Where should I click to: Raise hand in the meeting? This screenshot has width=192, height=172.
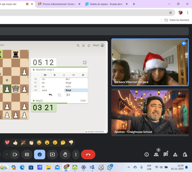65,154
